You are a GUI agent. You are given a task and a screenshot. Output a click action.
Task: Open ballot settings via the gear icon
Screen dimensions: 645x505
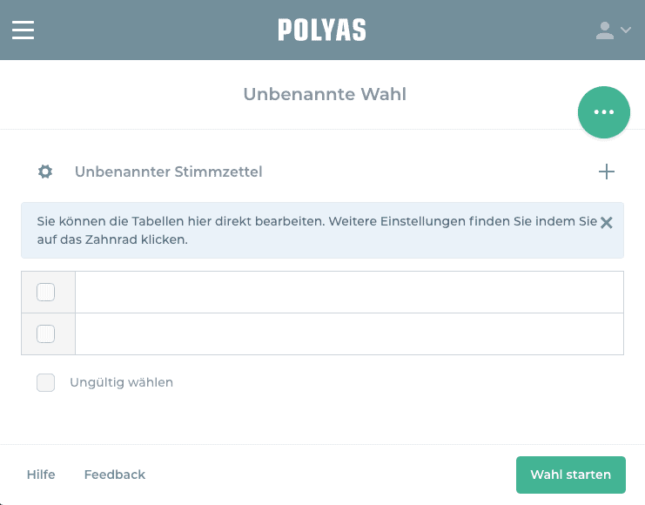click(x=45, y=172)
